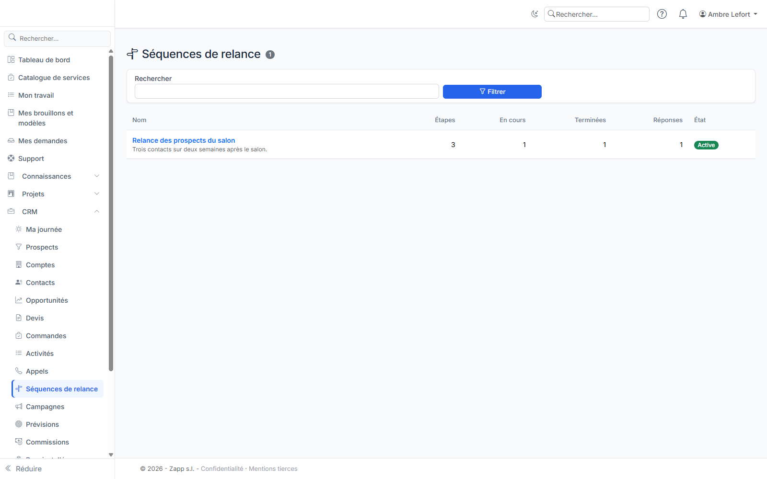Click the Commandes icon
767x479 pixels.
tap(19, 335)
